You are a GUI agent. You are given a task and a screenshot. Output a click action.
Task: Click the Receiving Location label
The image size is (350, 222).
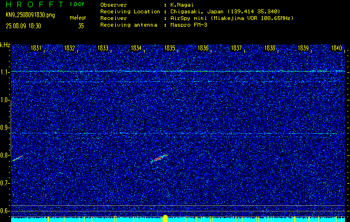[130, 12]
